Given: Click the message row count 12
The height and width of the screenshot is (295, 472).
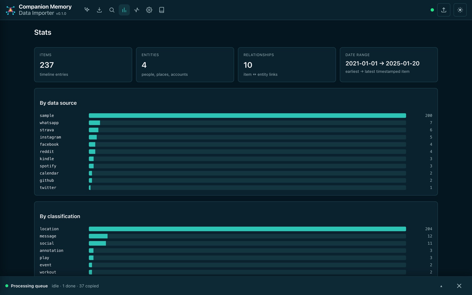Looking at the screenshot, I should [x=430, y=236].
